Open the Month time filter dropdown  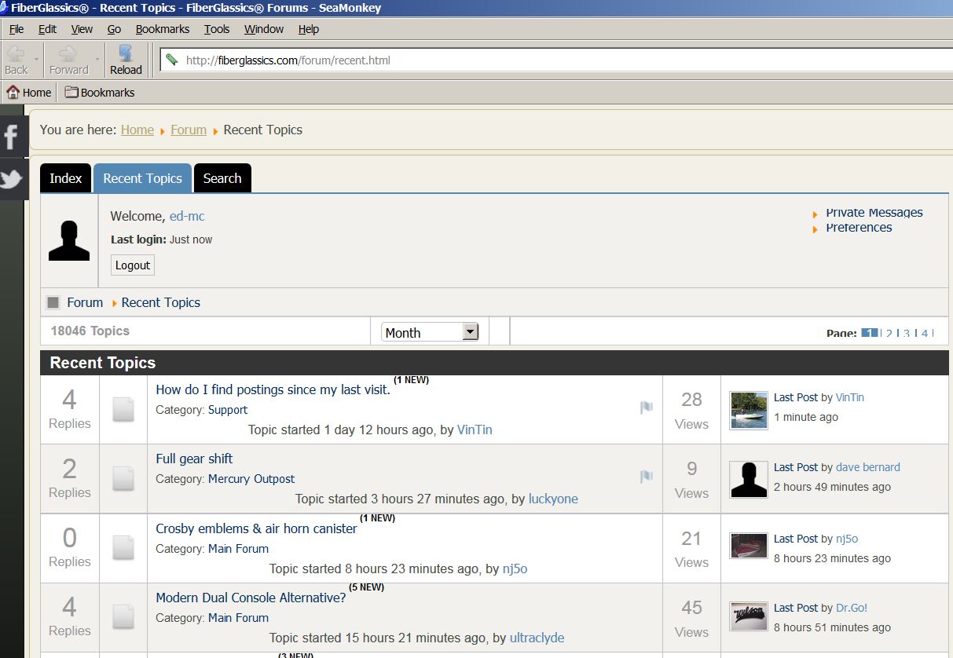430,332
